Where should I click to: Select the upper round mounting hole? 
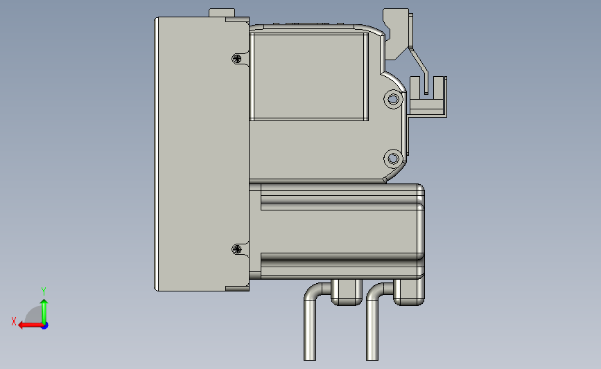(x=393, y=99)
